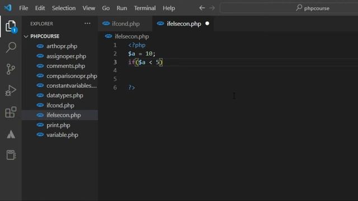The image size is (358, 201).
Task: Click the ifelsecon.php breadcrumb
Action: (x=131, y=36)
